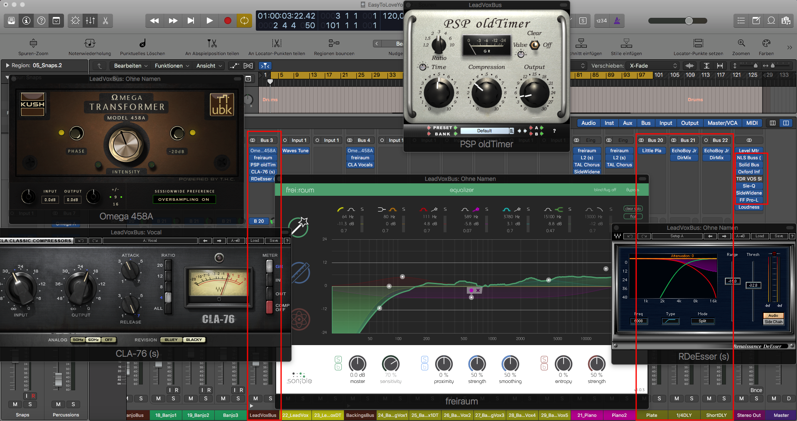Click the clear solo button in freiraum

633,209
